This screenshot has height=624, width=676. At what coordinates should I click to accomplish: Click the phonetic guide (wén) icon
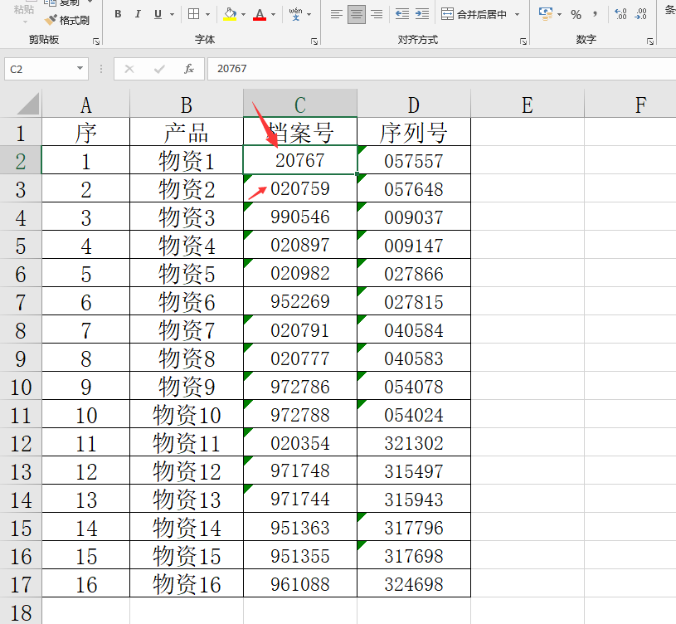[x=296, y=14]
